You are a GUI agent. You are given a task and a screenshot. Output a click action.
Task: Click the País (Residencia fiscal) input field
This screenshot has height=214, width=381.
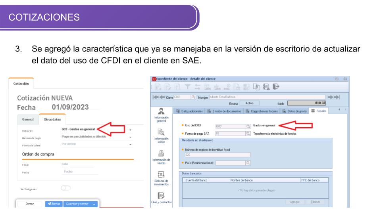pyautogui.click(x=231, y=163)
